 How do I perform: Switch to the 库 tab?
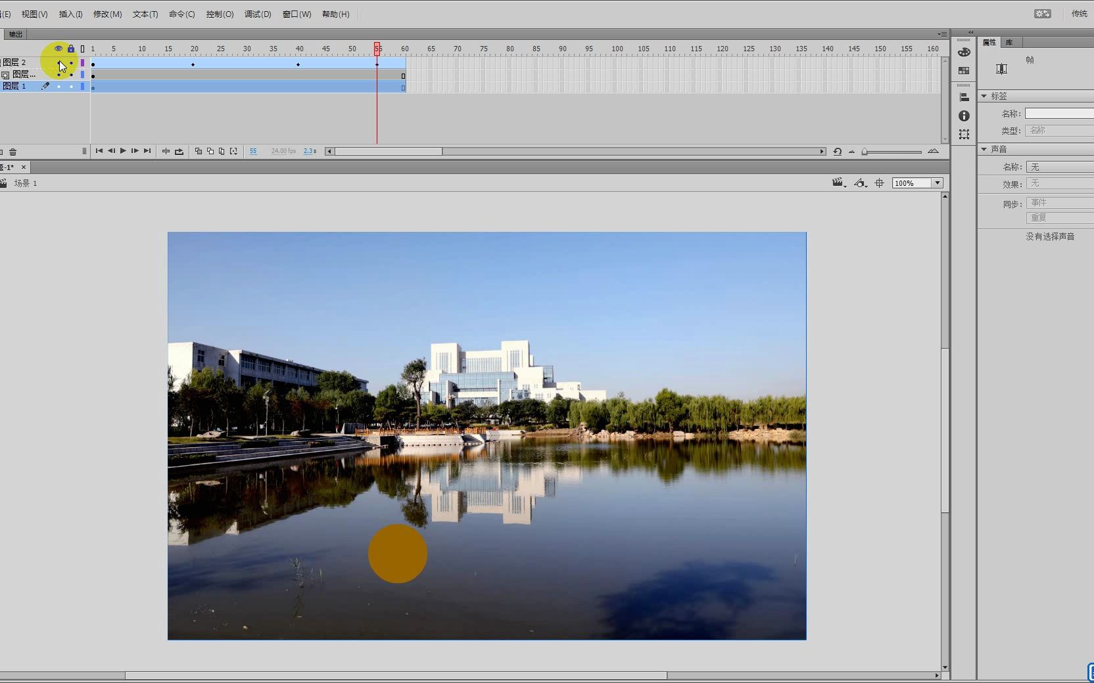pos(1009,43)
